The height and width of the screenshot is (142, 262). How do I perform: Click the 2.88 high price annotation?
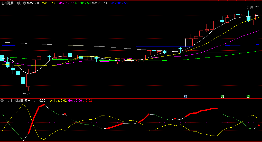(x=250, y=7)
